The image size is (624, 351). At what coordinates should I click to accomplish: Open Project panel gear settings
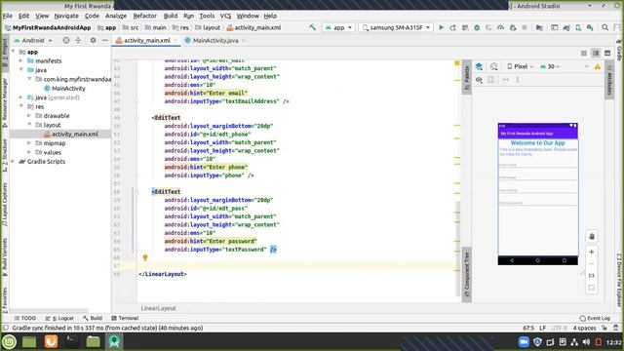click(x=93, y=40)
